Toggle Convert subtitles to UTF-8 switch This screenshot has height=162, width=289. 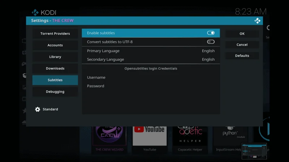[x=211, y=42]
